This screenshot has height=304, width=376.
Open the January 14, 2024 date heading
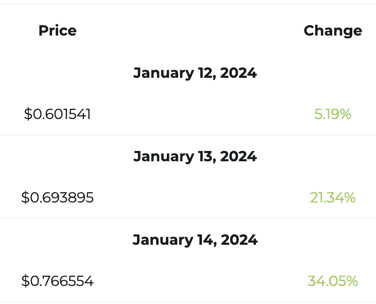point(195,240)
